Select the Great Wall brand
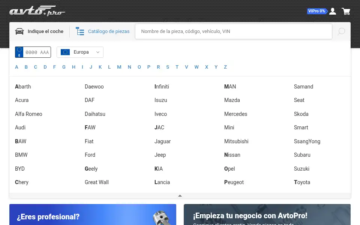Screen dimensions: 360x225 click(97, 182)
